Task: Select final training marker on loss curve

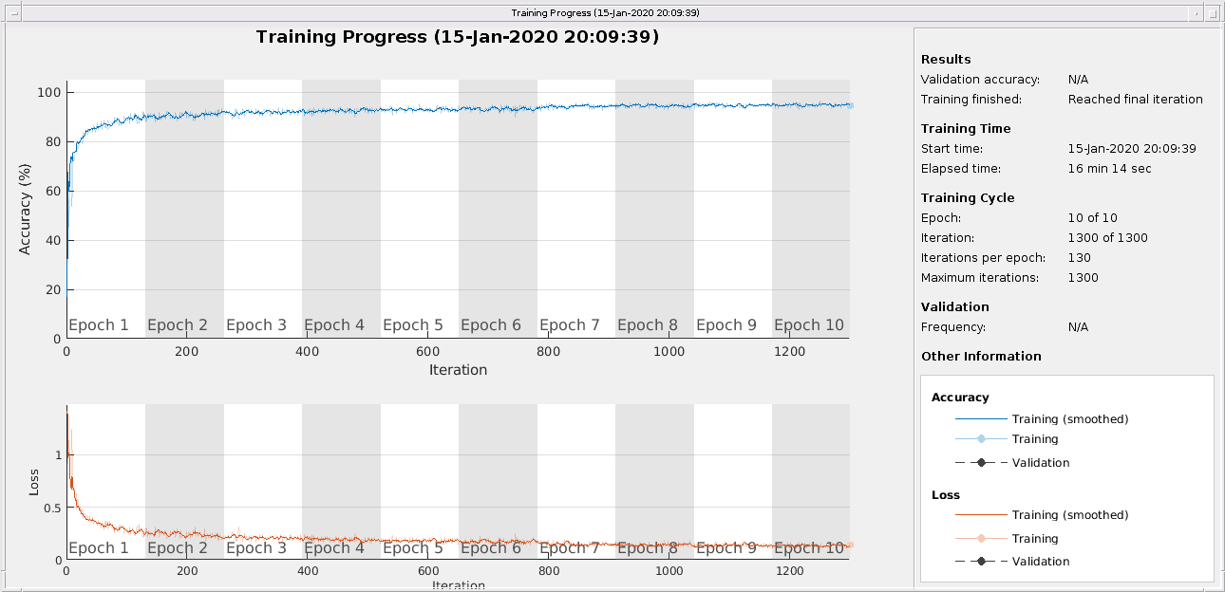Action: click(x=850, y=546)
